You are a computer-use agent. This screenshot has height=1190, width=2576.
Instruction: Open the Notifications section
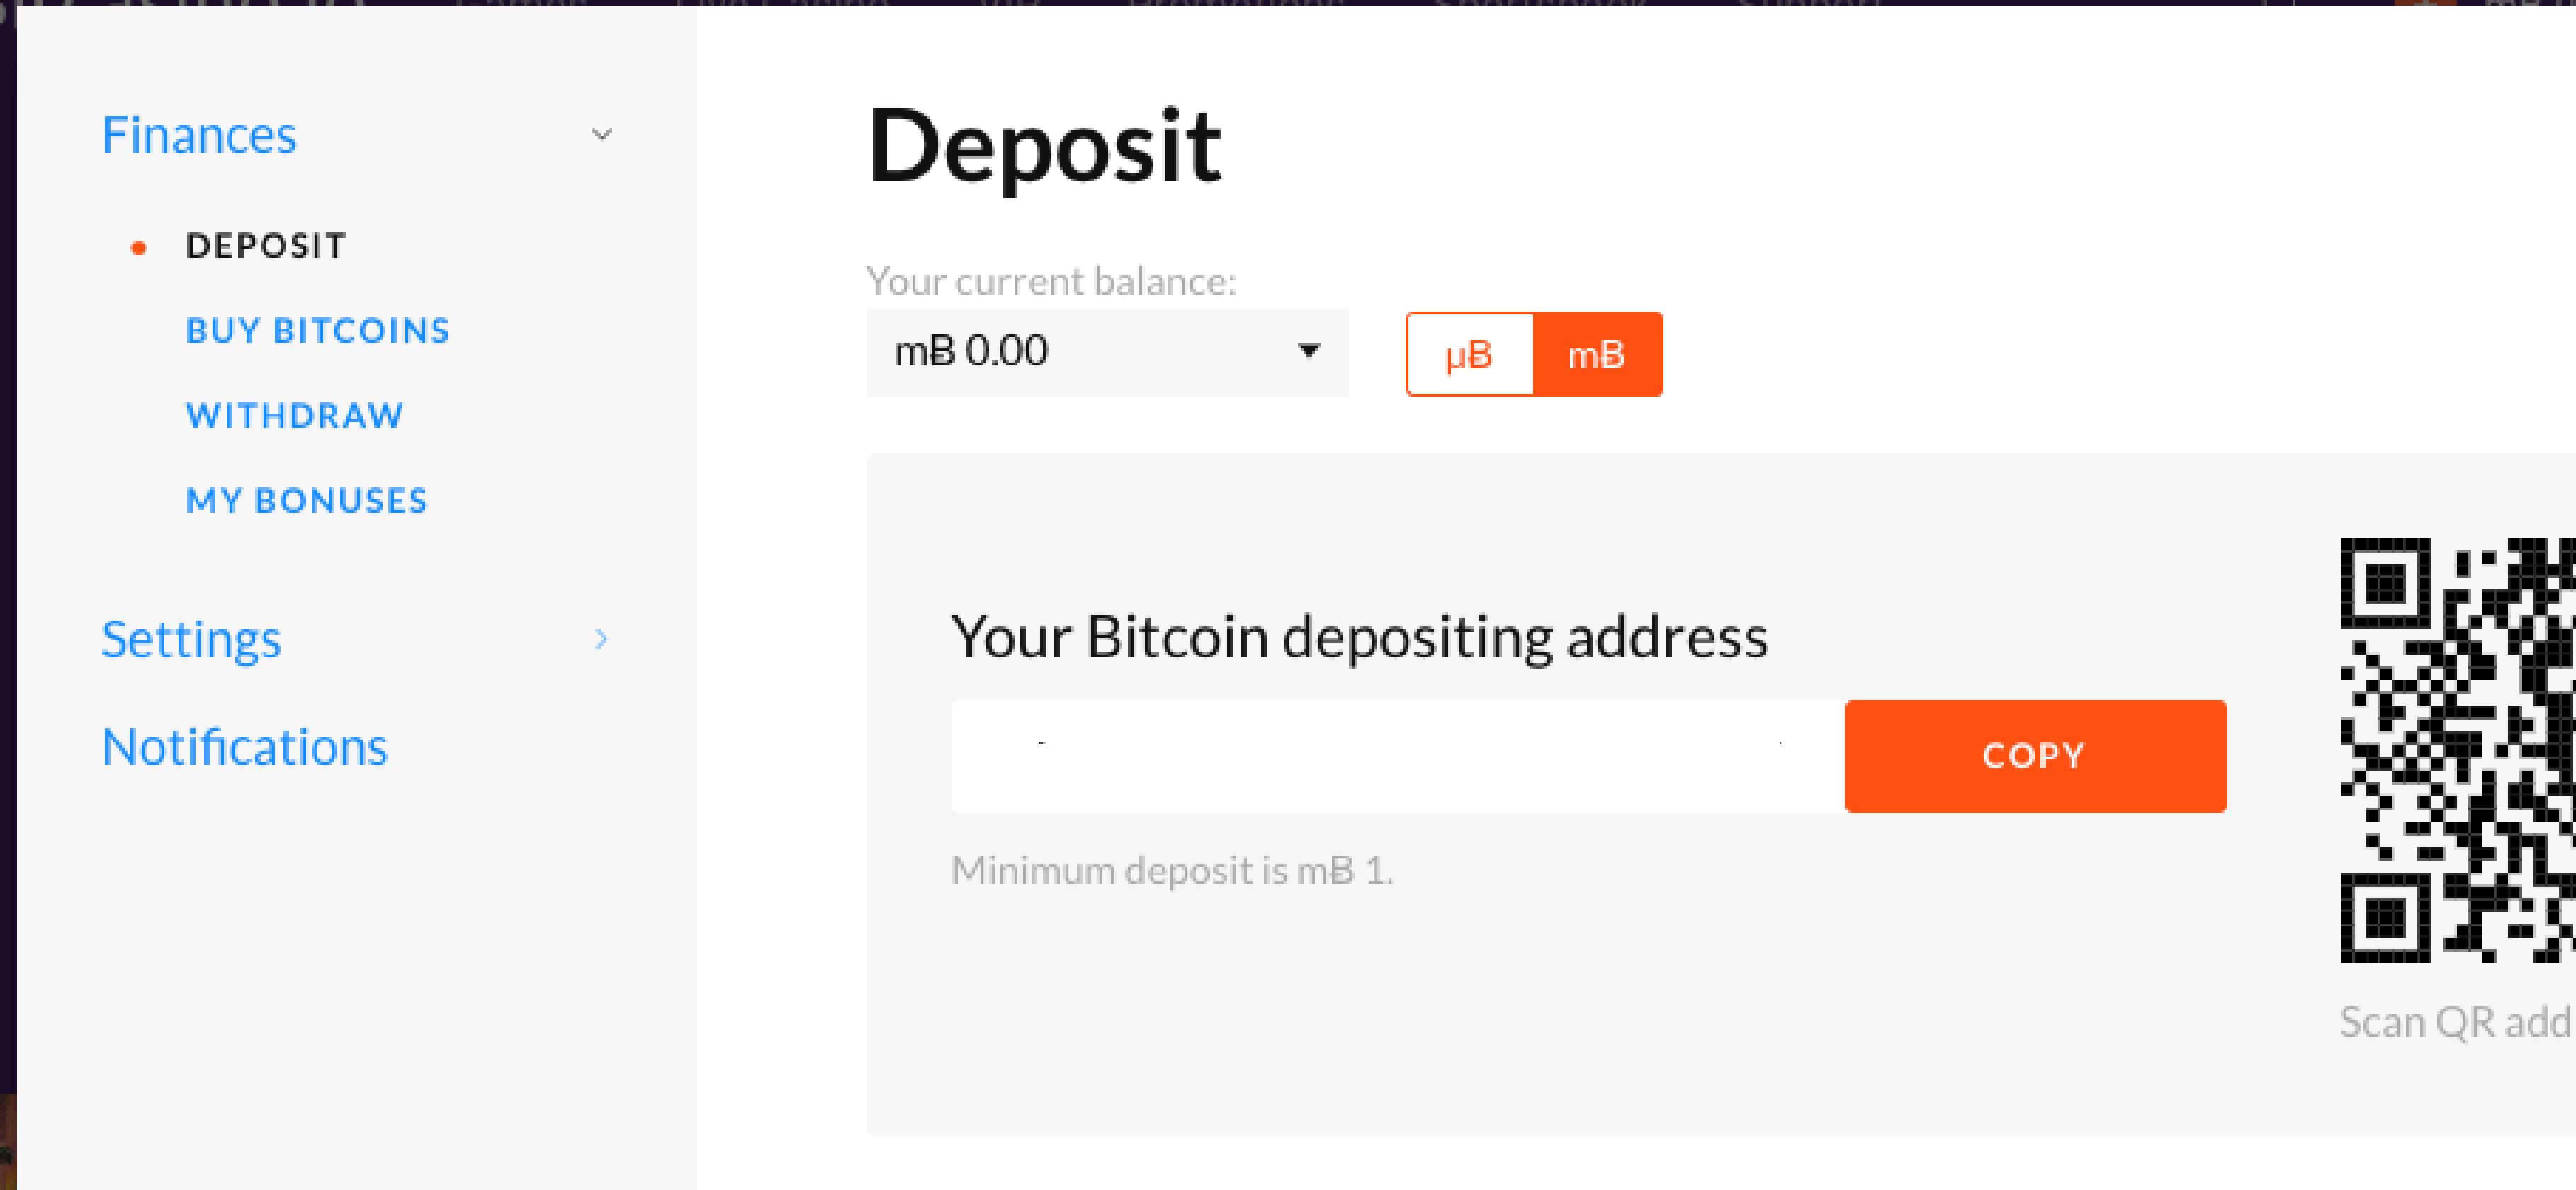click(x=245, y=747)
